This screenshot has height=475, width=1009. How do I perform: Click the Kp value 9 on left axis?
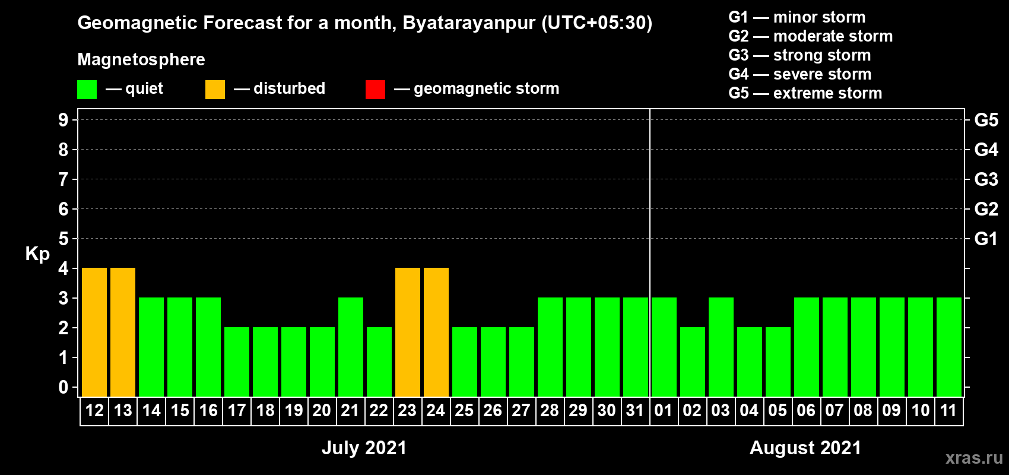(64, 120)
